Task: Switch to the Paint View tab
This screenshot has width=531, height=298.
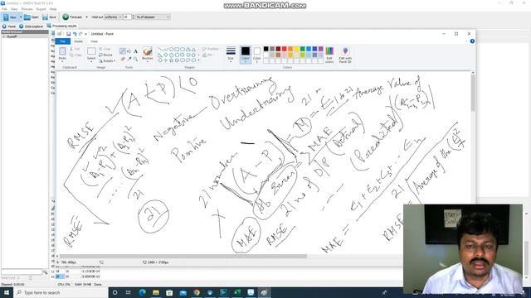Action: click(94, 41)
